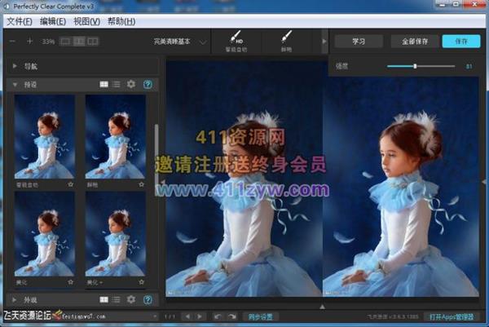Image resolution: width=489 pixels, height=327 pixels.
Task: Open settings gear in 外观 panel
Action: (131, 299)
